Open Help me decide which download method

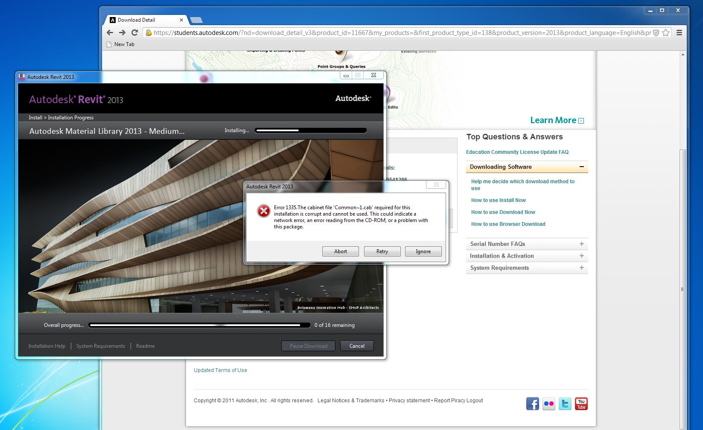tap(522, 185)
